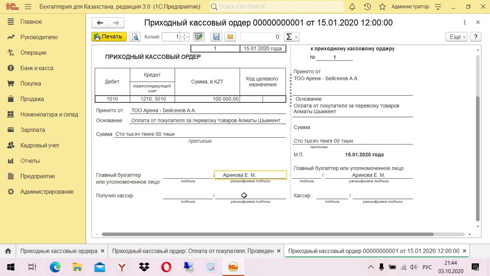Open the home start page icon
This screenshot has width=490, height=276.
[x=8, y=251]
